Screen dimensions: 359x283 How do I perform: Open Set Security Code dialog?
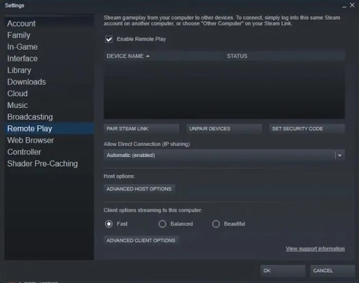pos(307,129)
